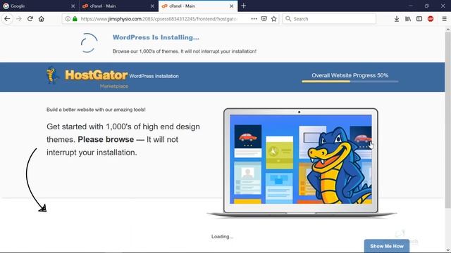Close the first cPanel - Main tab

click(152, 6)
